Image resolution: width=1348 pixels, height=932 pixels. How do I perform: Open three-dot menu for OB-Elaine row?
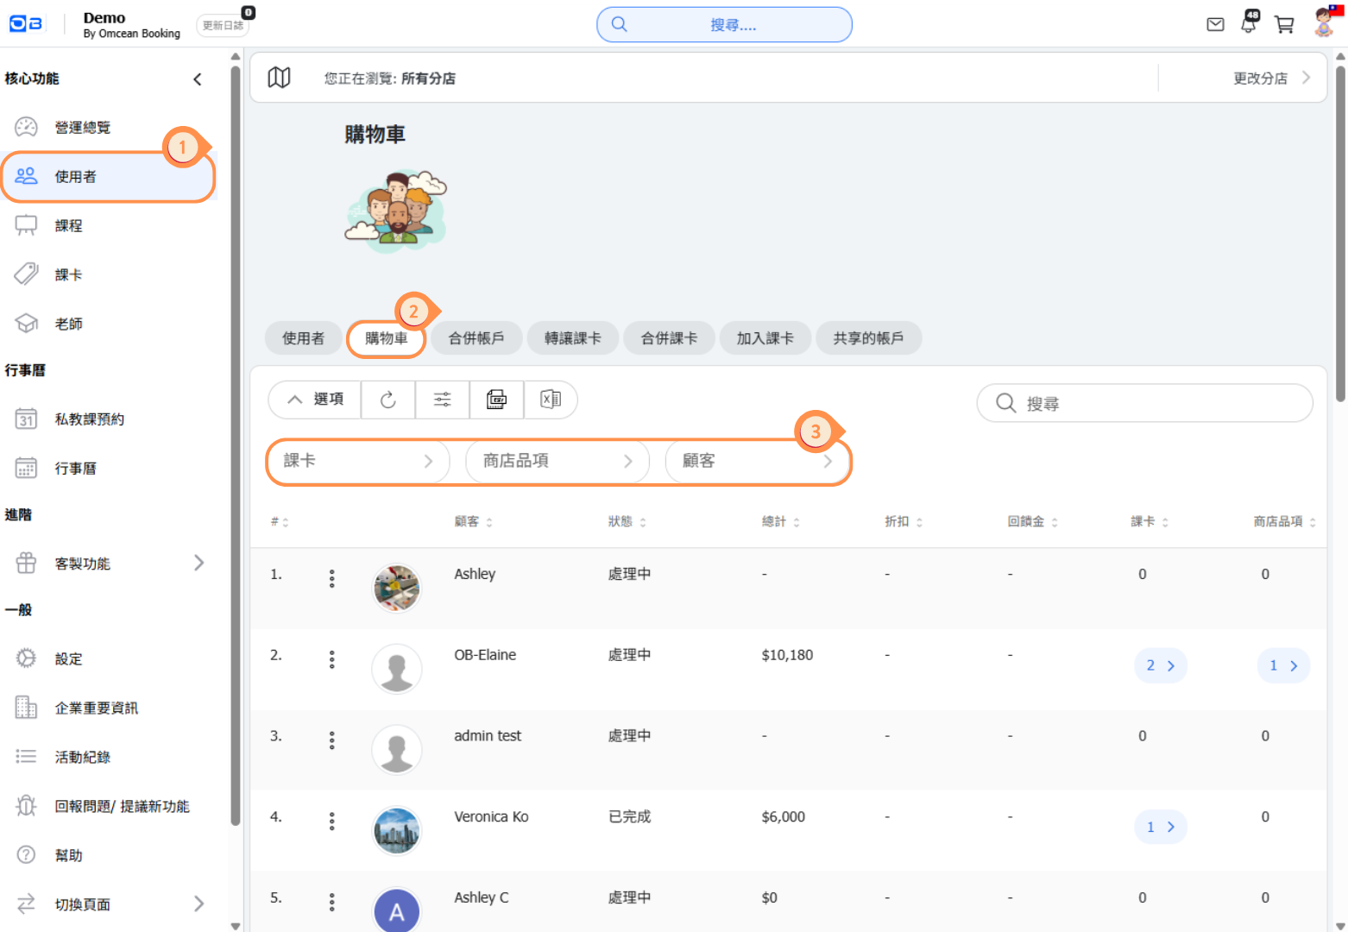pyautogui.click(x=331, y=660)
